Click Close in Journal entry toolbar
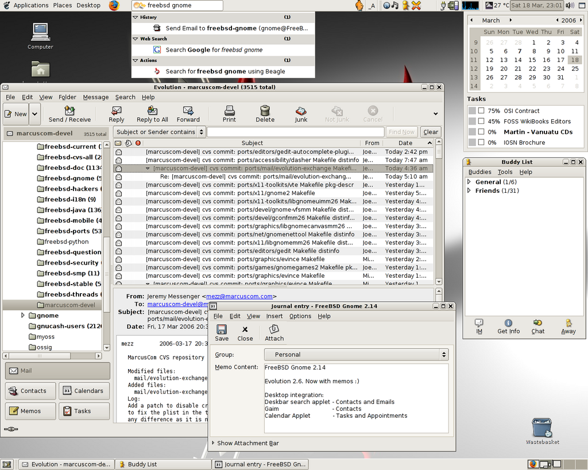 click(x=245, y=333)
